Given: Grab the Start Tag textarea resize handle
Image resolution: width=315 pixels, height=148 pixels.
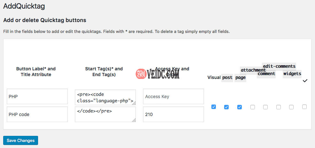Looking at the screenshot, I should 134,103.
